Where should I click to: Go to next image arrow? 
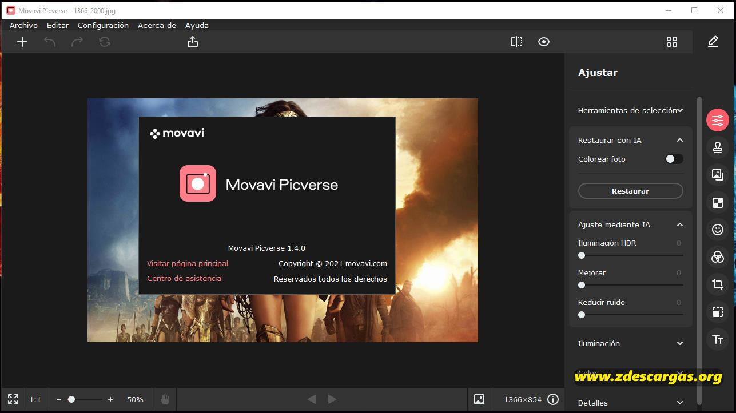(x=332, y=399)
